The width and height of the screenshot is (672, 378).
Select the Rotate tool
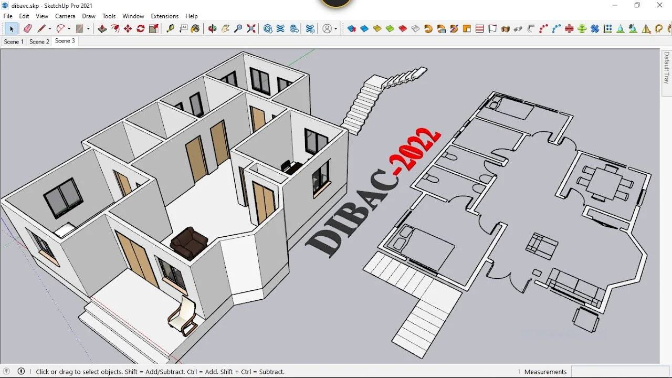coord(141,29)
